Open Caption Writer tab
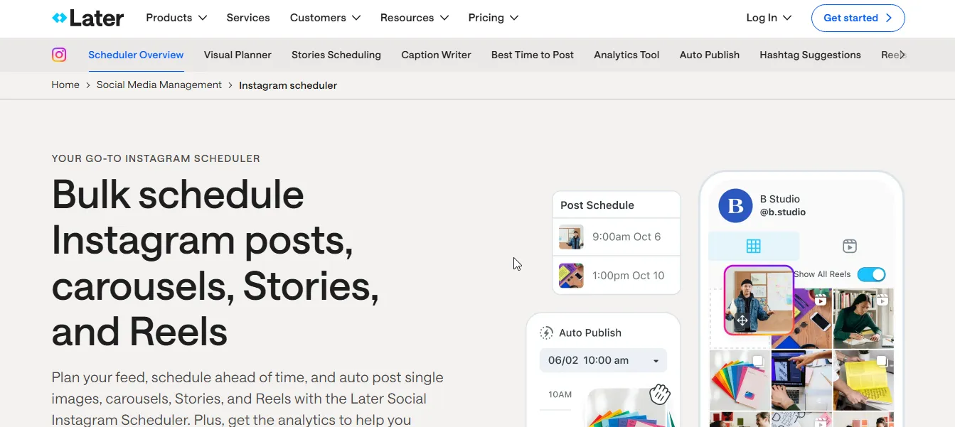This screenshot has width=955, height=427. tap(436, 55)
